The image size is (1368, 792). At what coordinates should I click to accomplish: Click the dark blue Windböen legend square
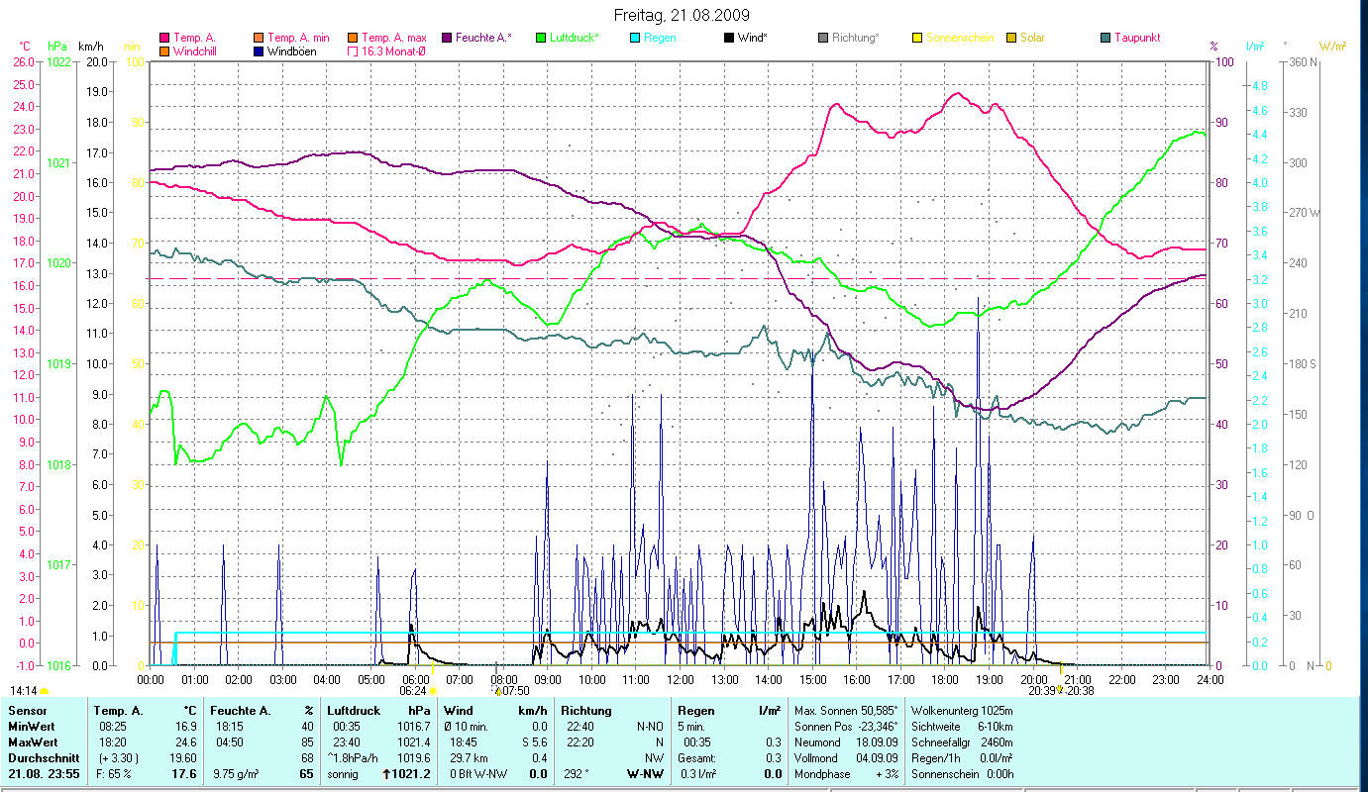[258, 50]
